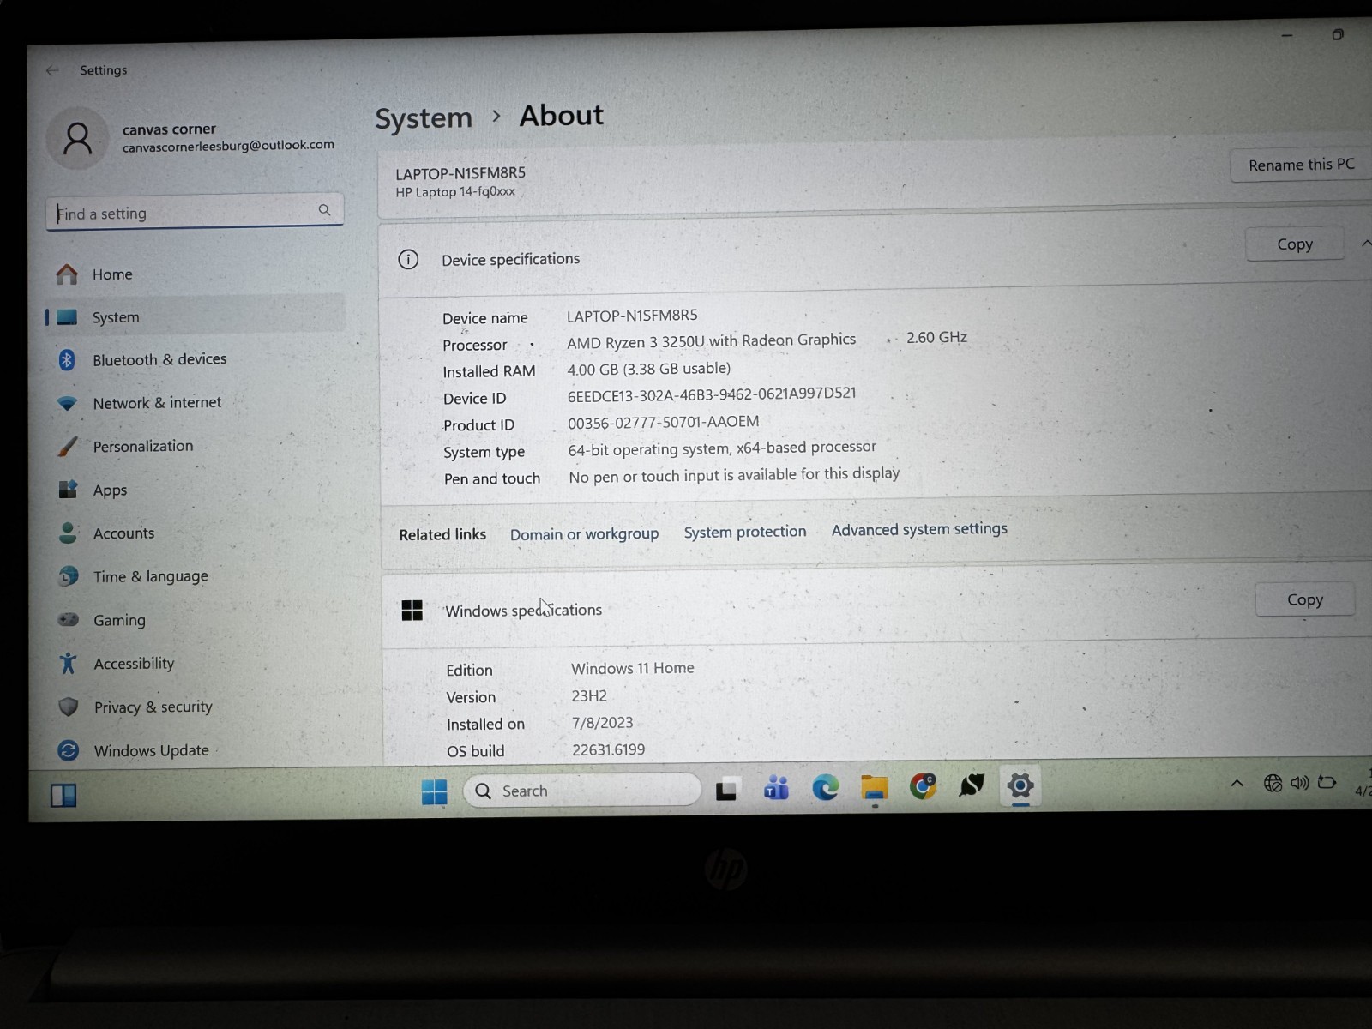Click the Version value 23H2

coord(589,695)
